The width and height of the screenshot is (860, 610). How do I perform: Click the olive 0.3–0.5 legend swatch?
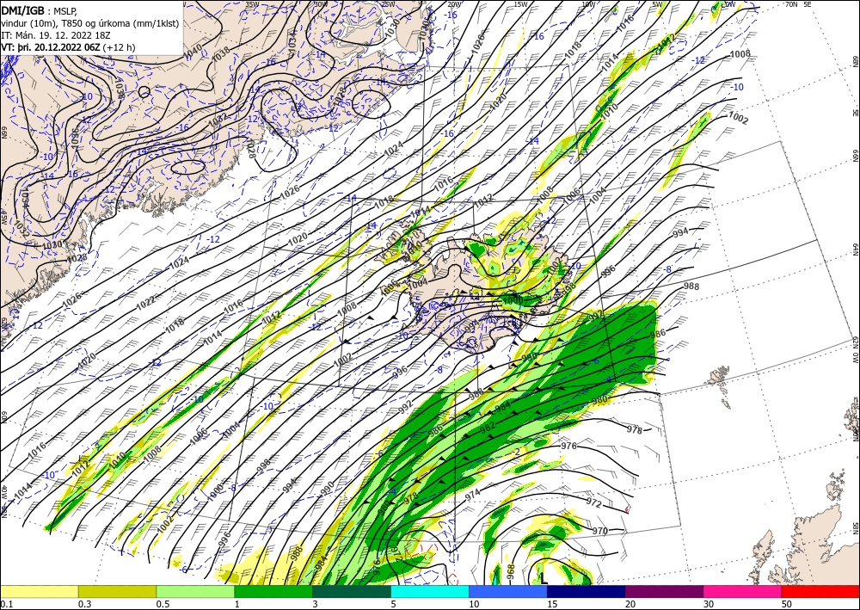pos(117,591)
